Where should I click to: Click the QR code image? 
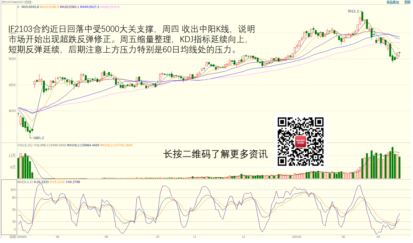click(300, 141)
